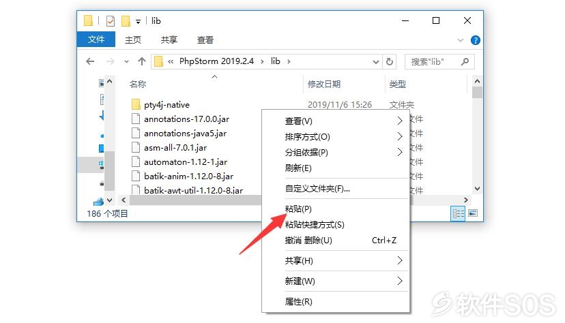Expand the ribbon with the chevron
The image size is (565, 323).
pyautogui.click(x=460, y=40)
